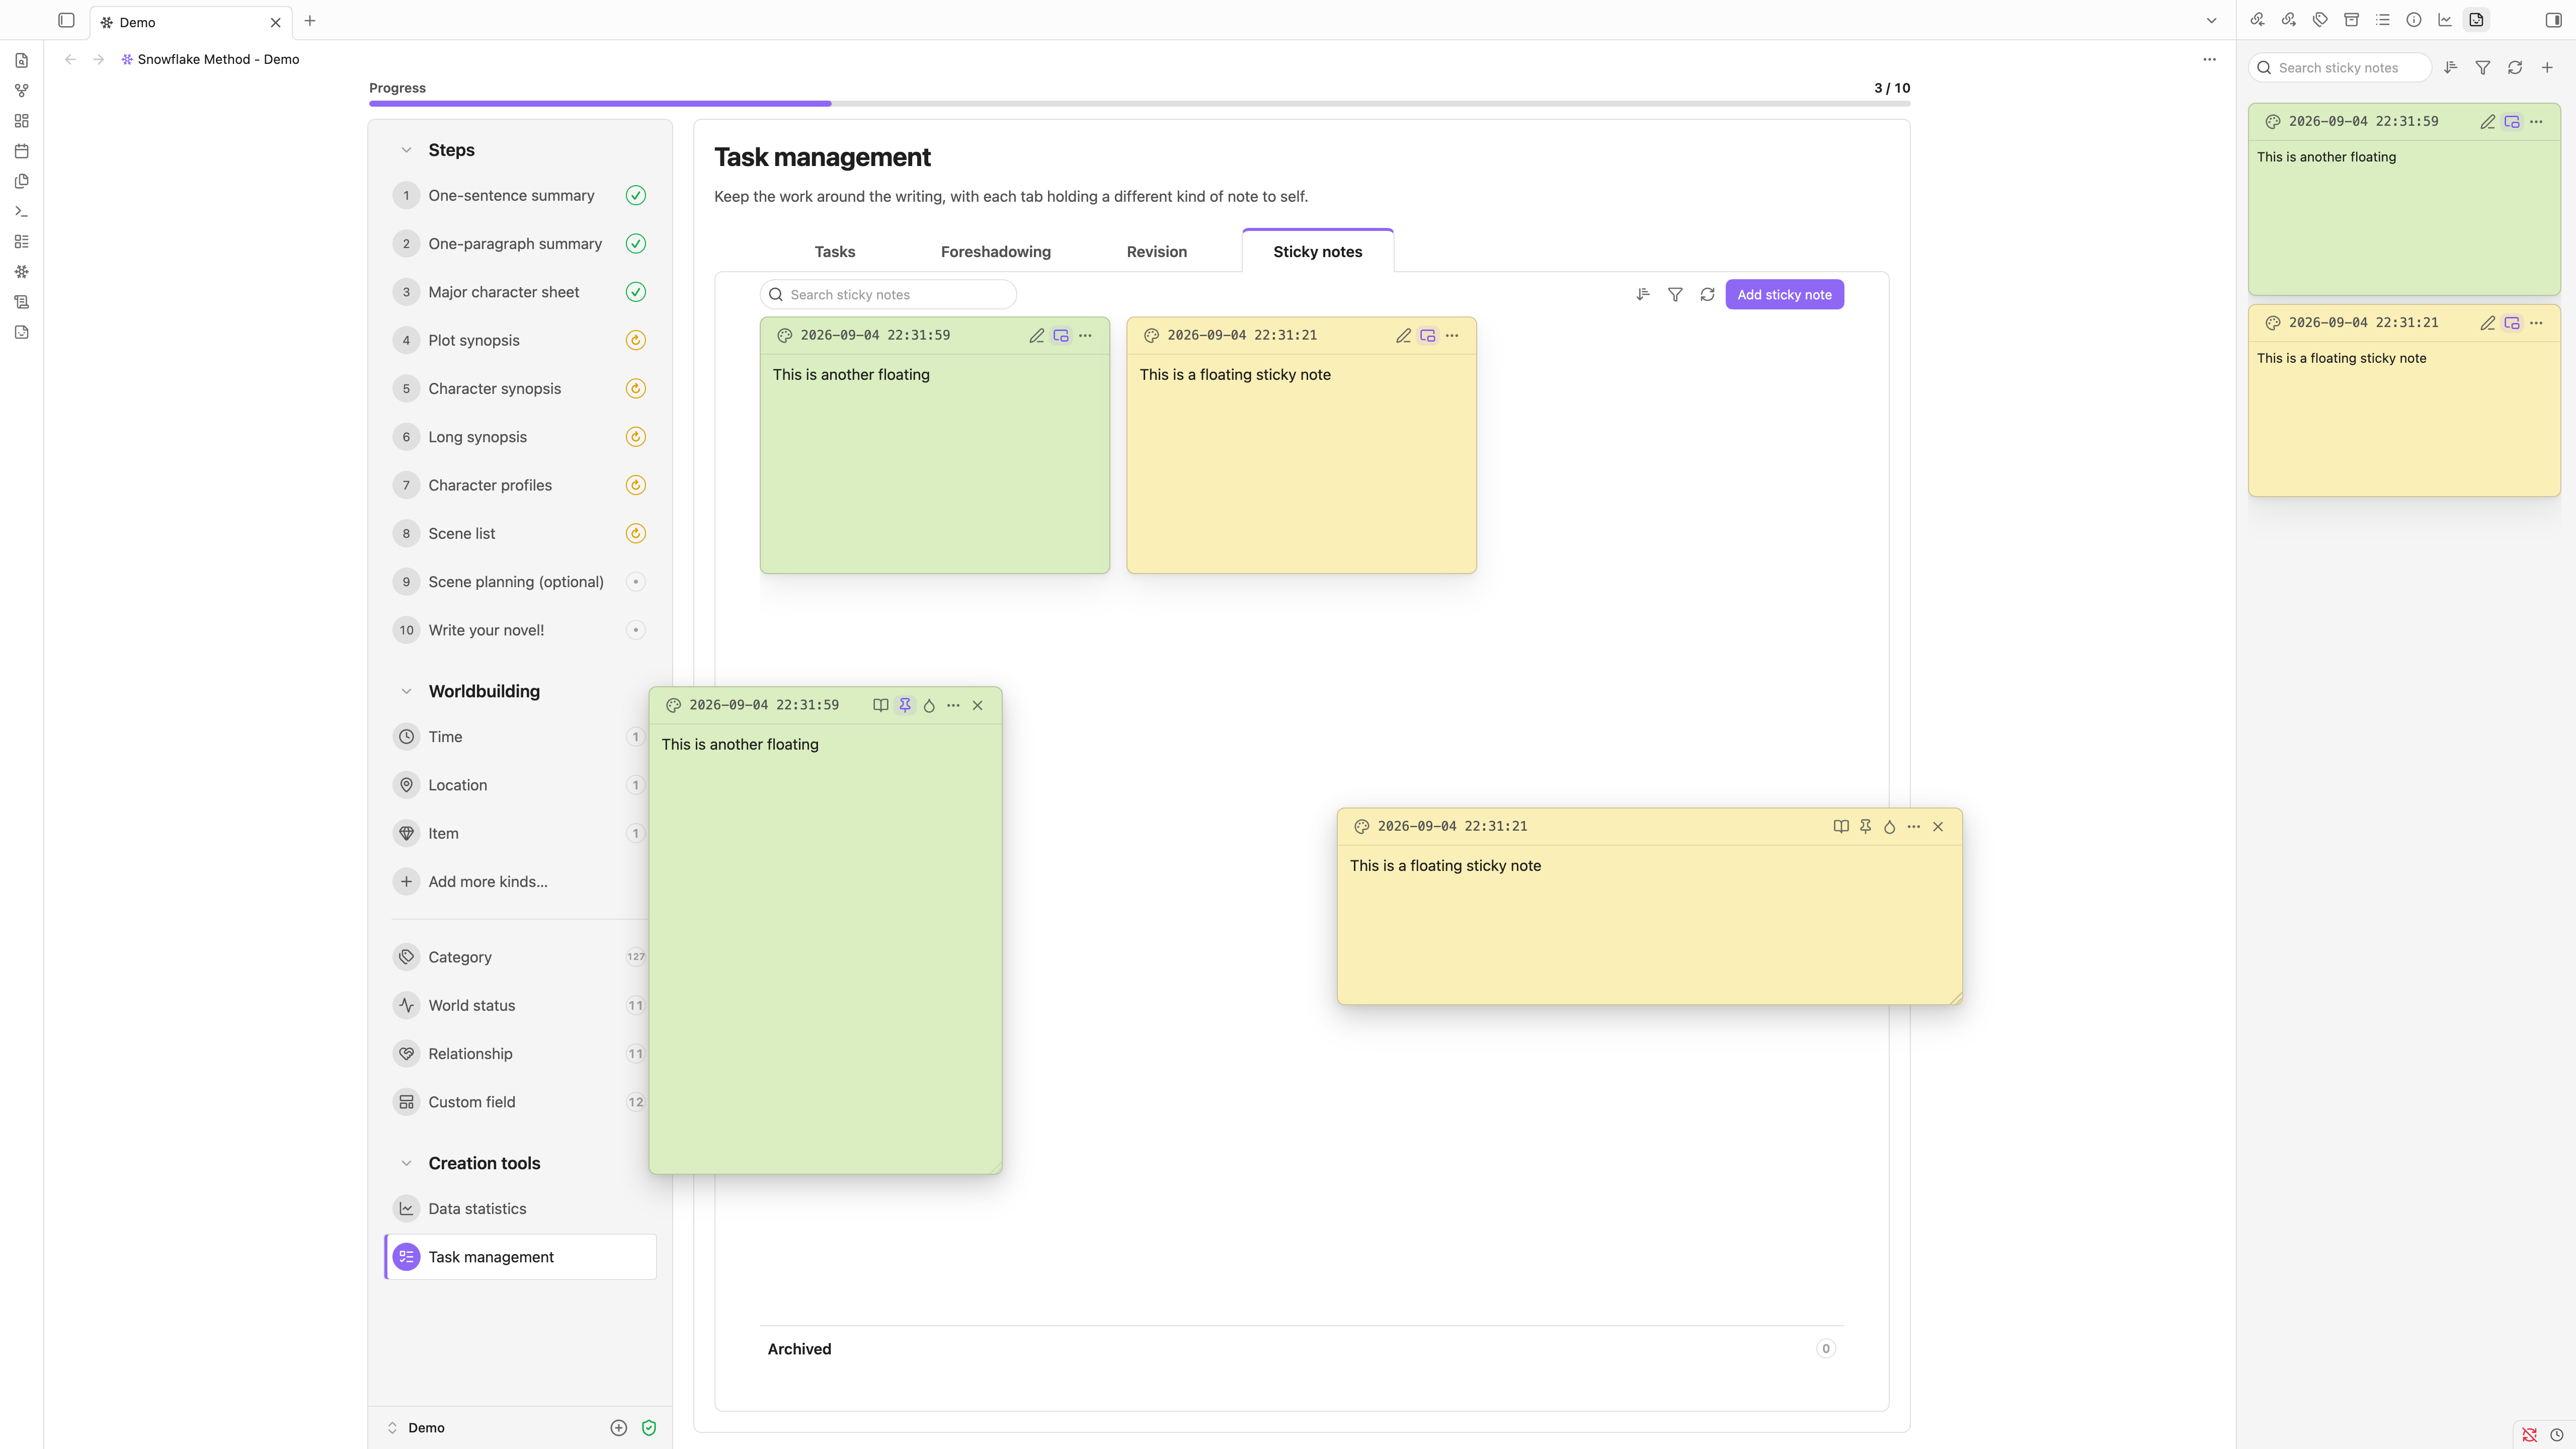
Task: Open the Plot synopsis step
Action: pos(520,340)
